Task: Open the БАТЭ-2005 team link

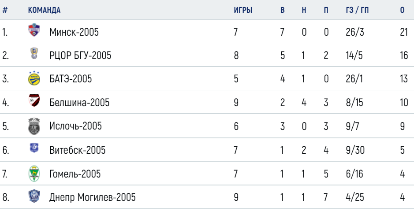Action: [x=71, y=79]
